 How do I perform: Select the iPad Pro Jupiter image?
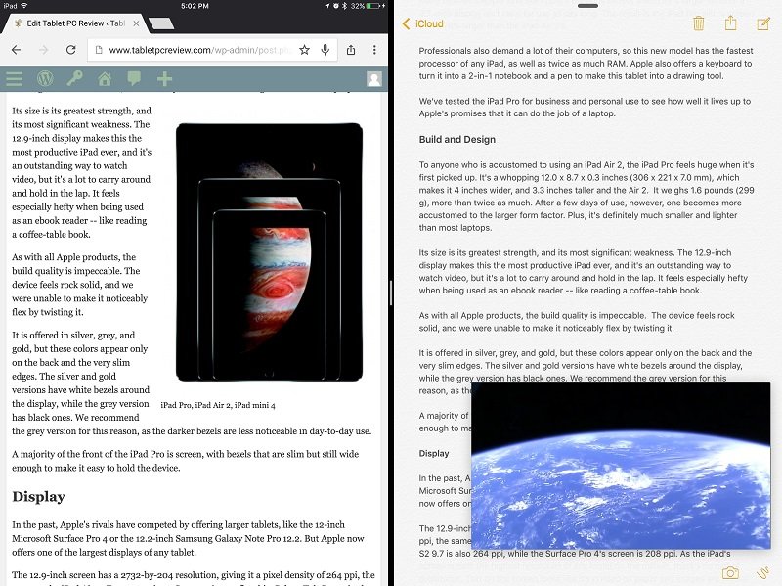coord(270,252)
